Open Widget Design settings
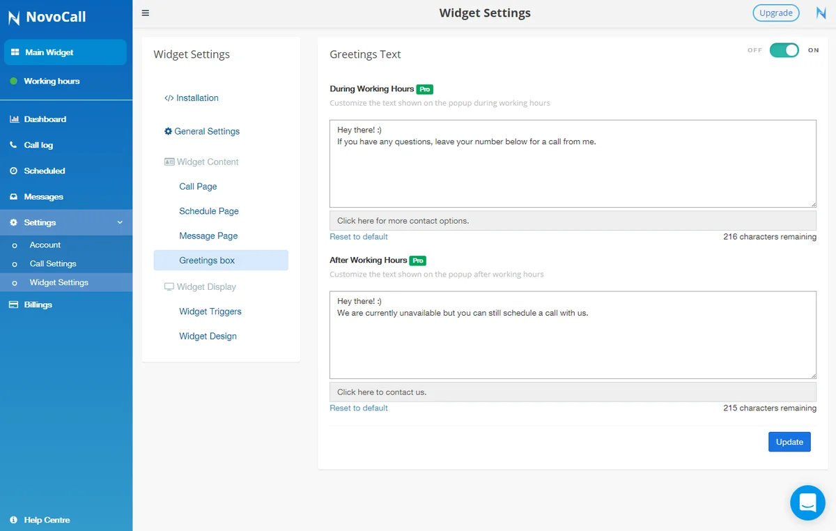Screen dimensions: 836x531 208,336
